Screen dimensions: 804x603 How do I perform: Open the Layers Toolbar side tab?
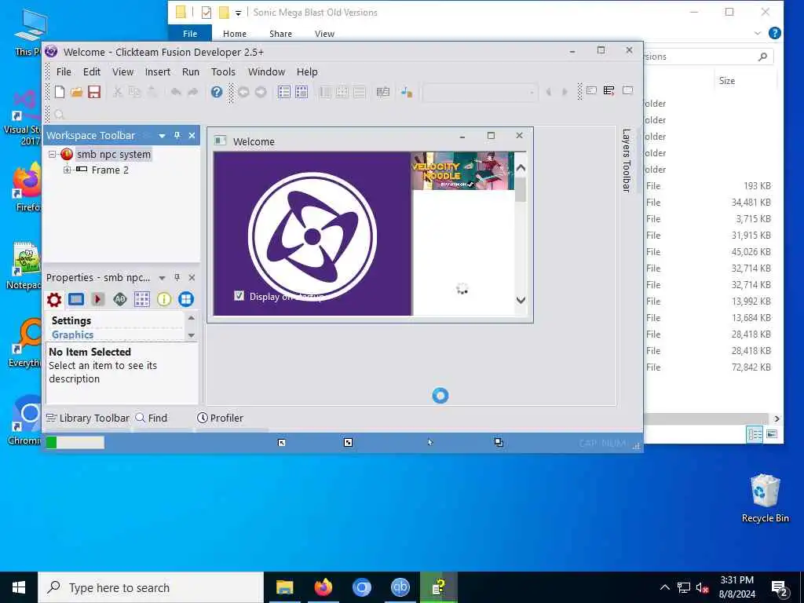click(x=626, y=160)
